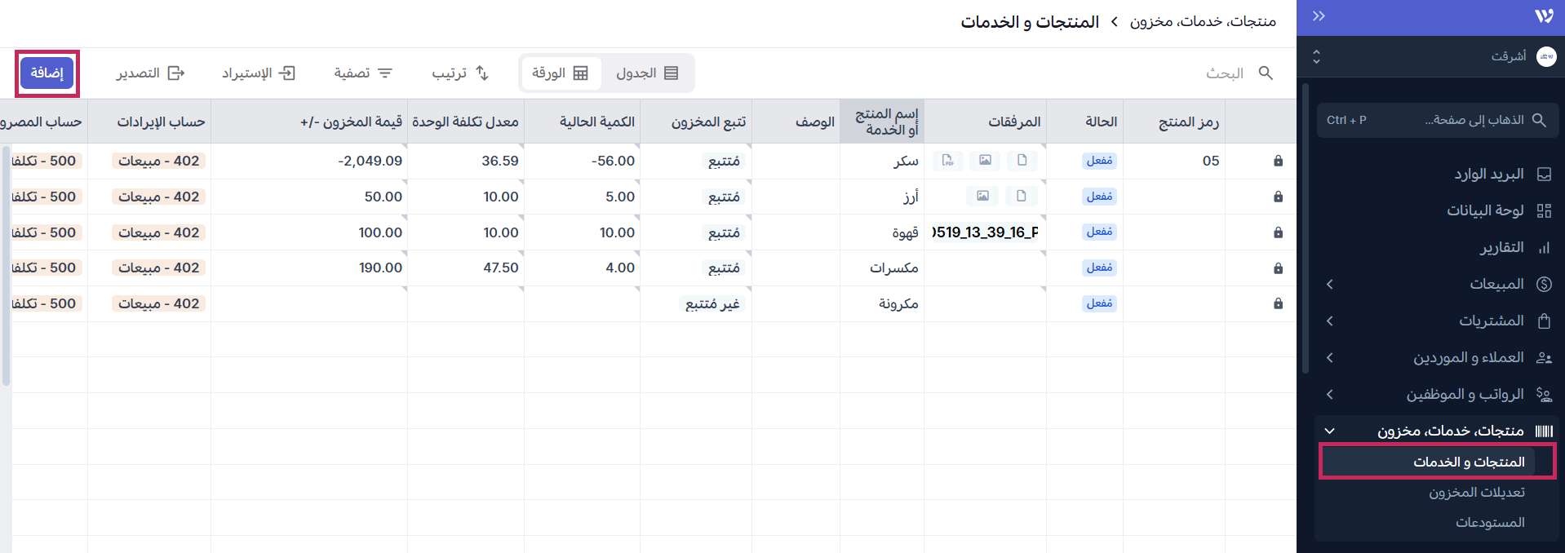This screenshot has height=553, width=1565.
Task: Click the مفعل status badge for قهوة
Action: [1099, 232]
